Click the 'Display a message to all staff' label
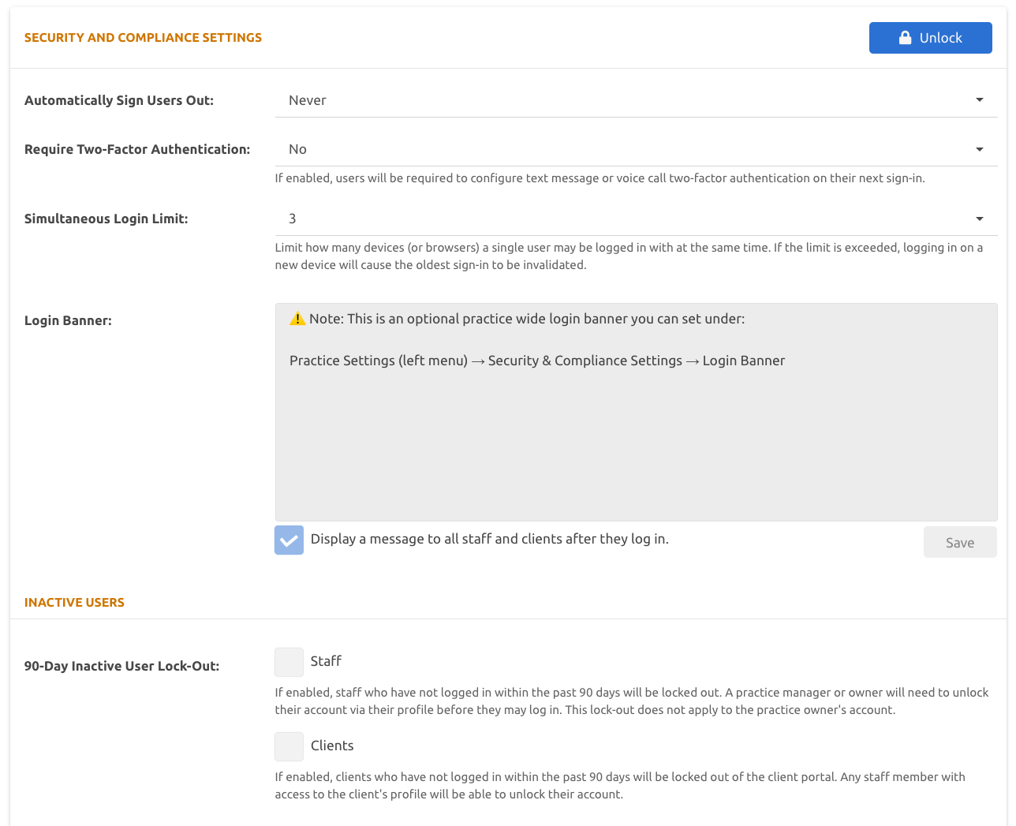This screenshot has height=826, width=1016. point(489,539)
